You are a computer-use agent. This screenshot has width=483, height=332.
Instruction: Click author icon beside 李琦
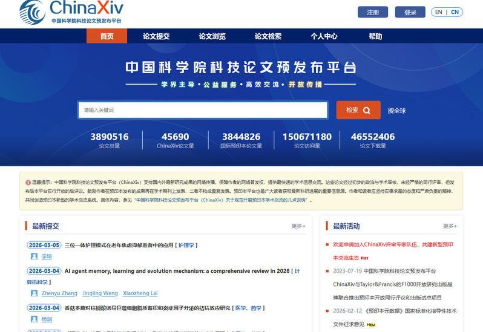34,256
